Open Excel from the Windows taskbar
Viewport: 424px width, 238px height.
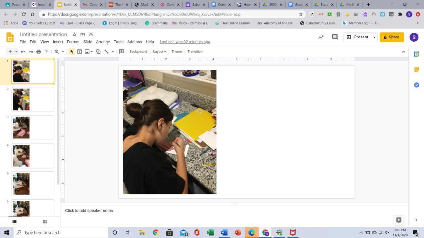tap(210, 232)
